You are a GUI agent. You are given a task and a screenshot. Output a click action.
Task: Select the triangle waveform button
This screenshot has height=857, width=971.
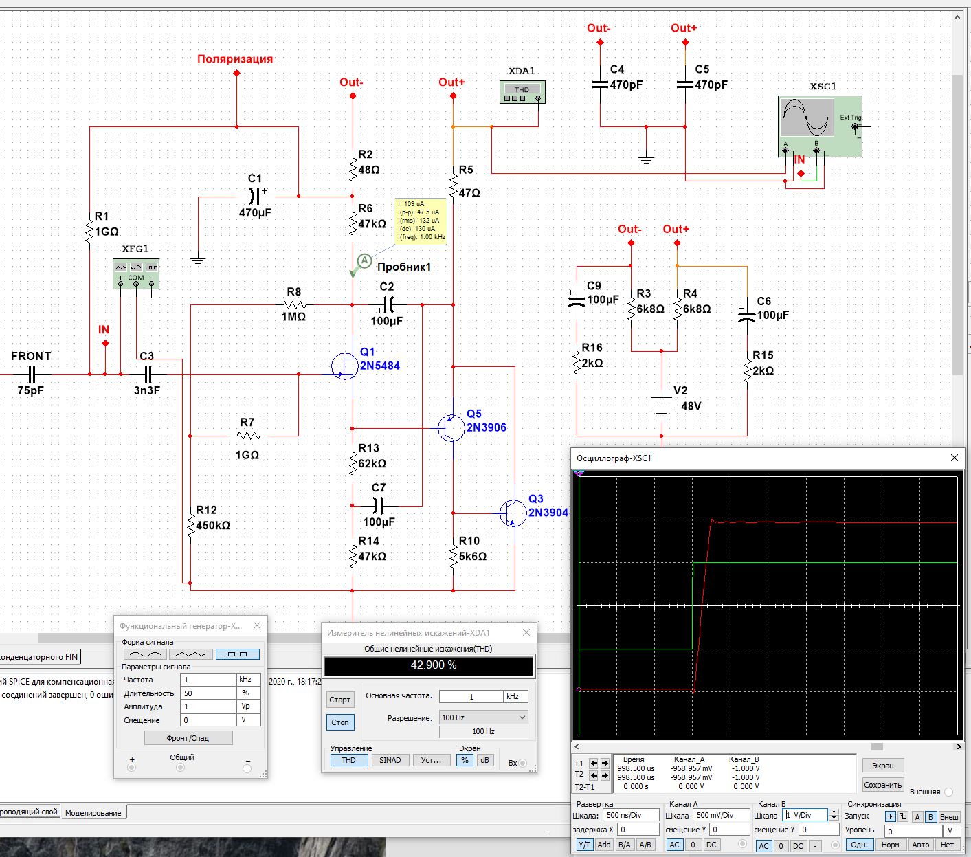(x=190, y=654)
